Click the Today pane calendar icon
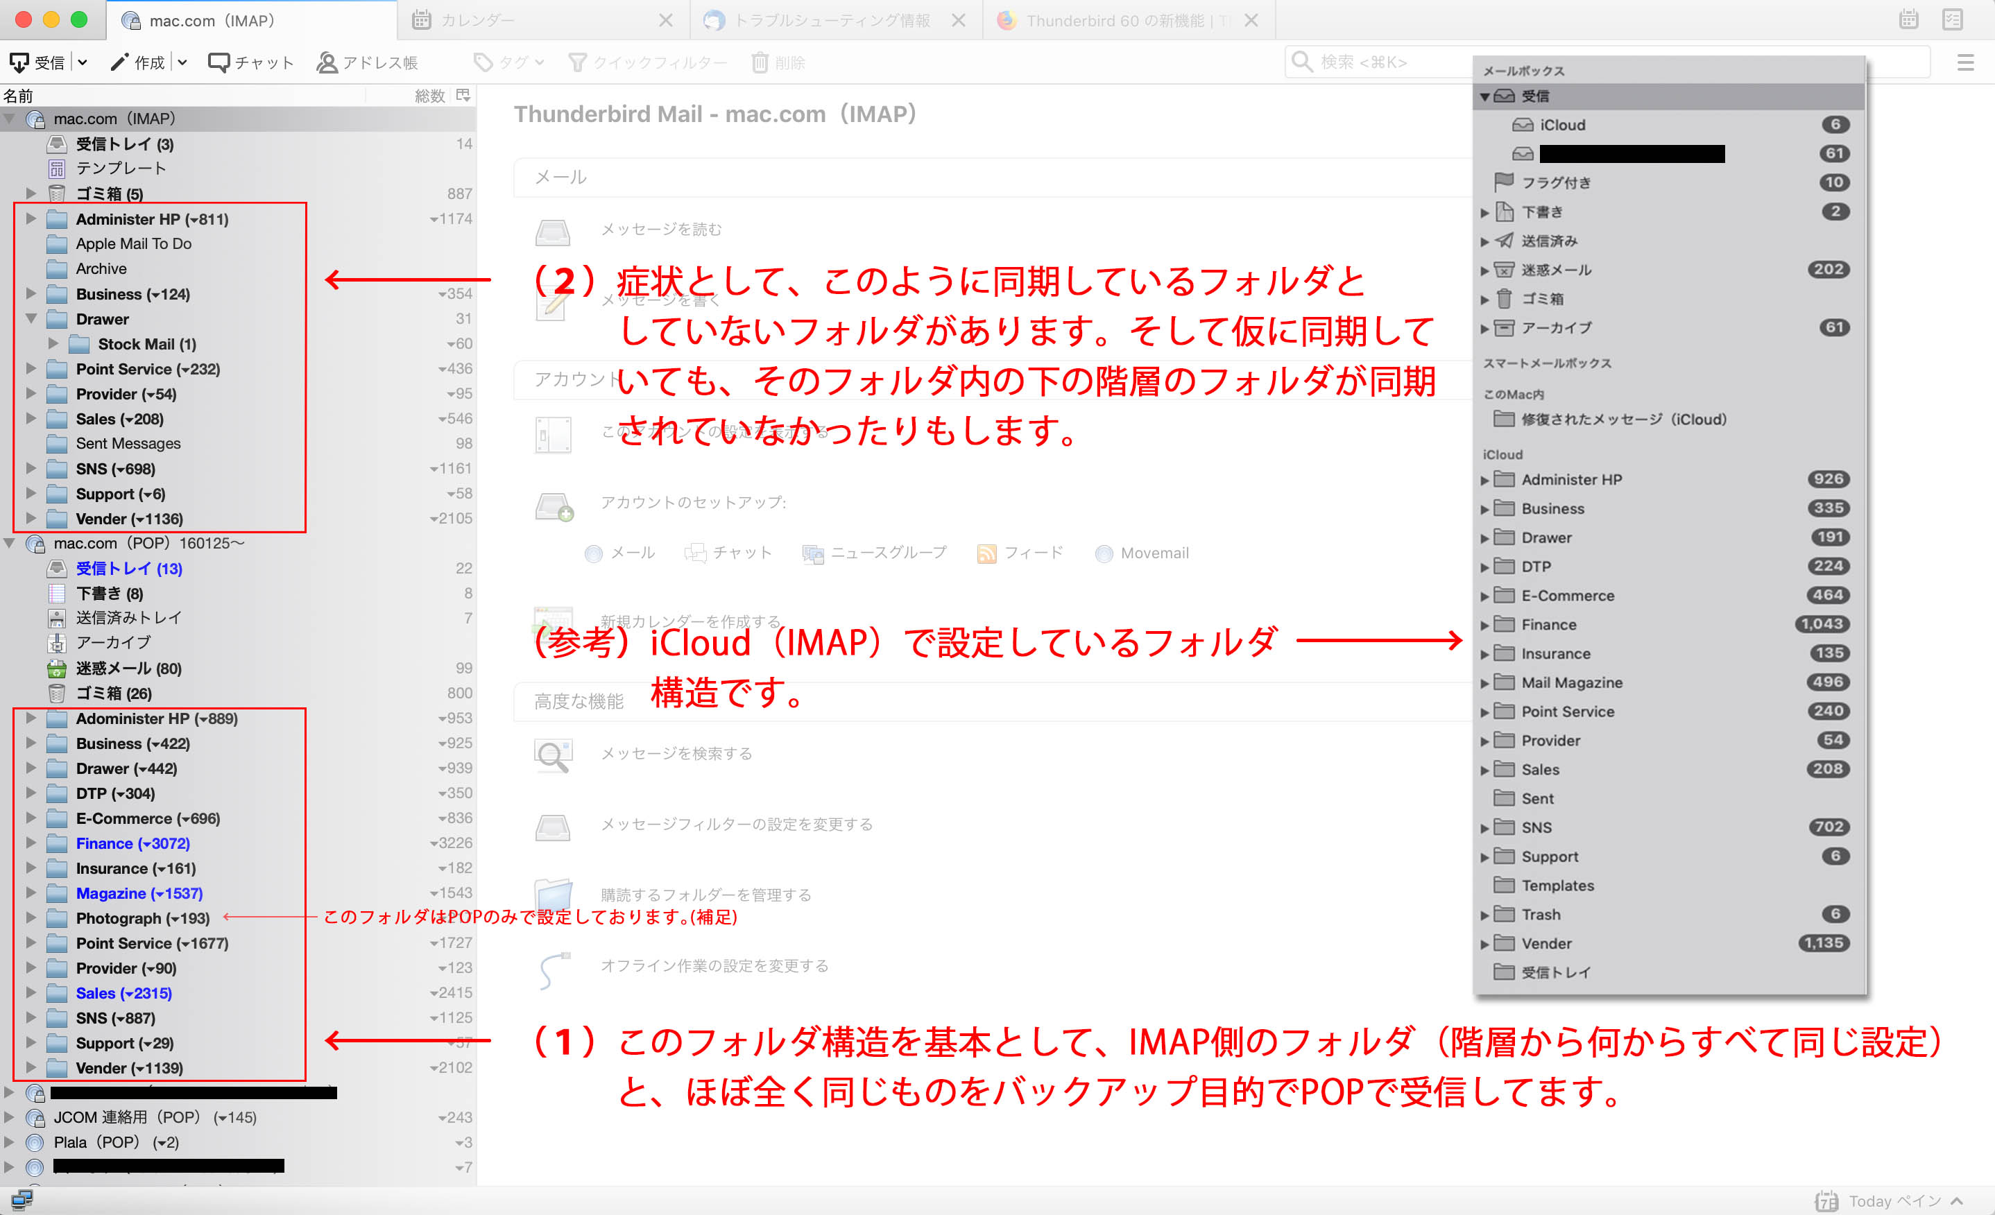Screen dimensions: 1995x1215 point(1826,1200)
